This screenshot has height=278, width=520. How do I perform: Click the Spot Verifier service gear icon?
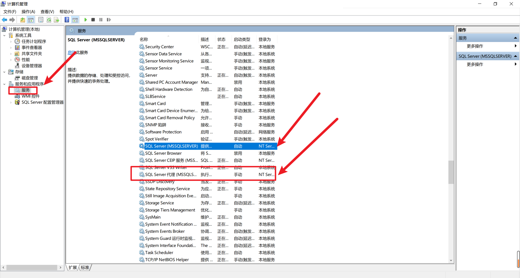142,139
